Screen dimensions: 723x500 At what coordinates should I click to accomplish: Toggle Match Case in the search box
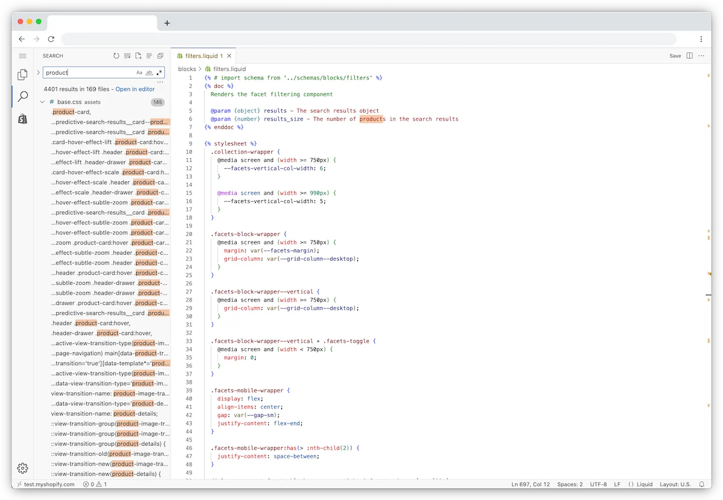pyautogui.click(x=139, y=73)
